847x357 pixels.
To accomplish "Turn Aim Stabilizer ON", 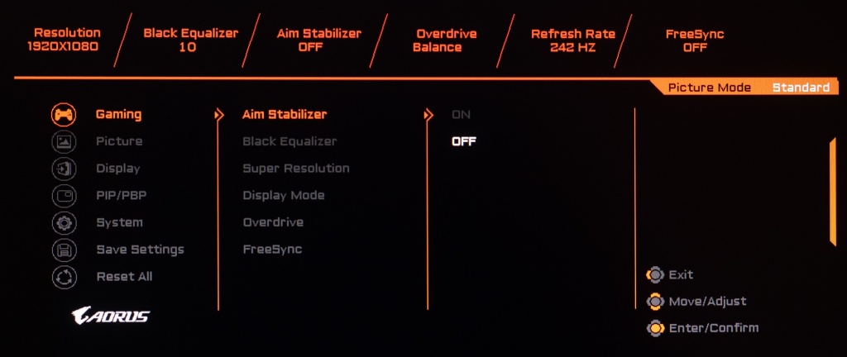I will tap(461, 115).
